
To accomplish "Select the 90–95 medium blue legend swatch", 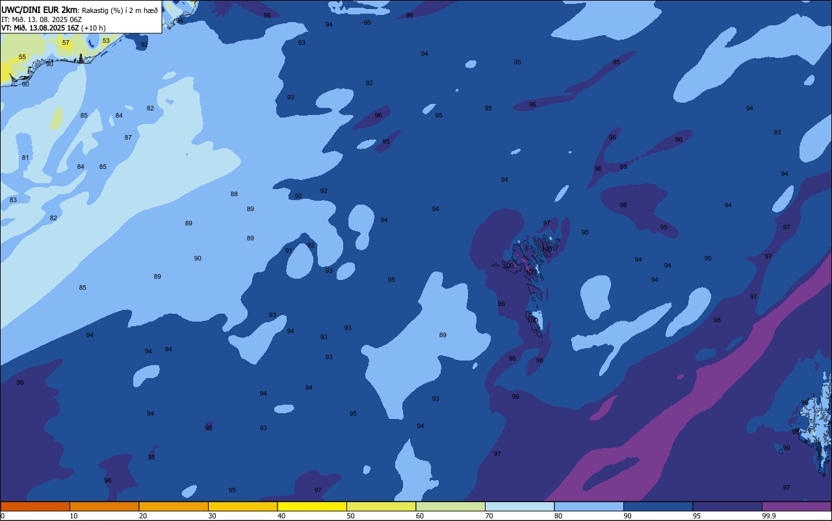I will pyautogui.click(x=658, y=506).
